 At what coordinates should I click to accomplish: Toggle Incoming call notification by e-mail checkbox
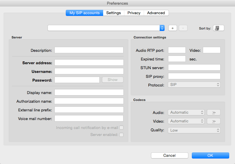click(x=121, y=128)
